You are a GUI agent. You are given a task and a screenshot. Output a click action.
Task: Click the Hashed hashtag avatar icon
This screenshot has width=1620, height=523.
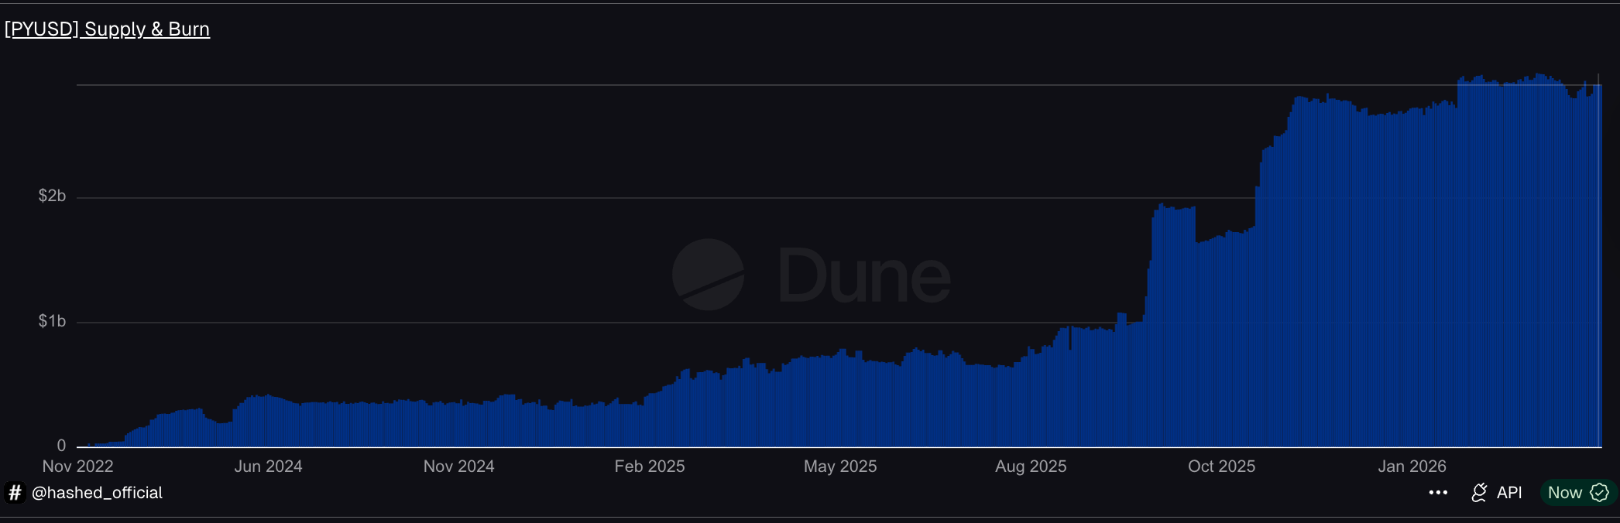tap(15, 493)
